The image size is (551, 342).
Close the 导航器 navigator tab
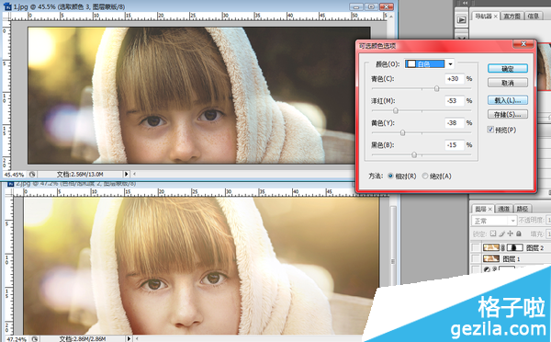click(x=496, y=17)
